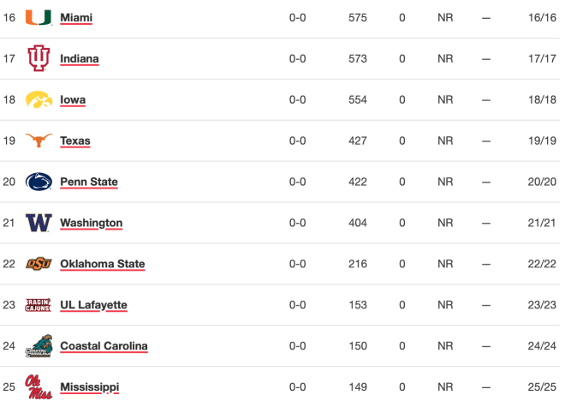Open the Miami team link
The width and height of the screenshot is (565, 407).
coord(76,18)
